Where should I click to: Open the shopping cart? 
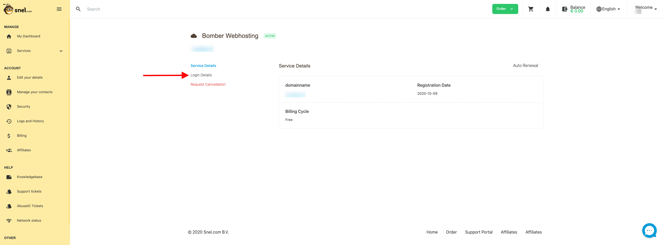click(x=531, y=9)
